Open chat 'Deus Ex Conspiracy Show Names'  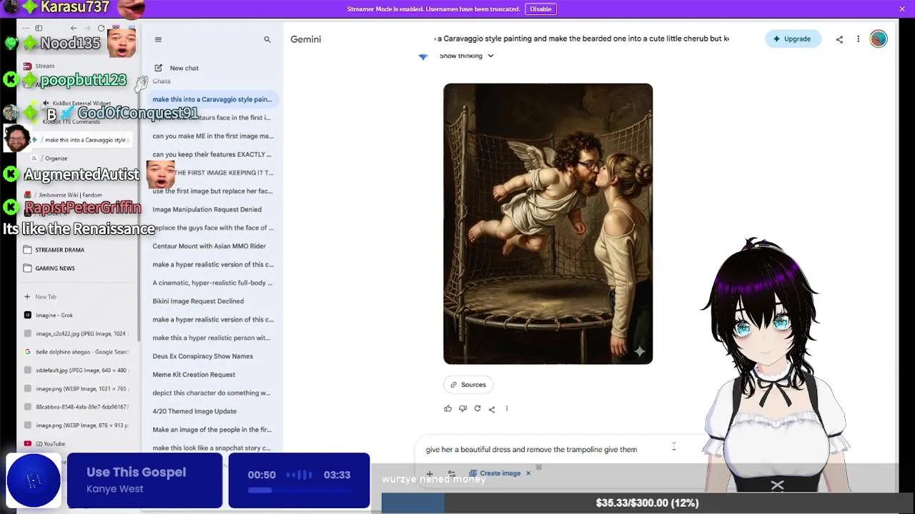pos(202,356)
